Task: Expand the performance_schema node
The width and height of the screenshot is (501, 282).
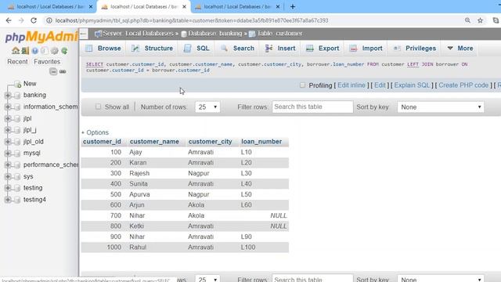Action: [8, 165]
